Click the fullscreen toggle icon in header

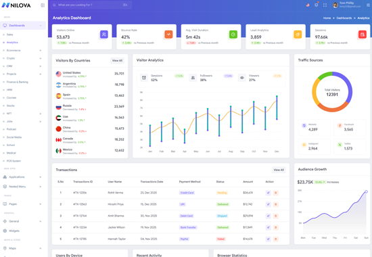(x=325, y=5)
